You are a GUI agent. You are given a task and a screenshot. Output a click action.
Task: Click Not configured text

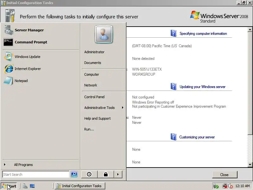(x=143, y=97)
